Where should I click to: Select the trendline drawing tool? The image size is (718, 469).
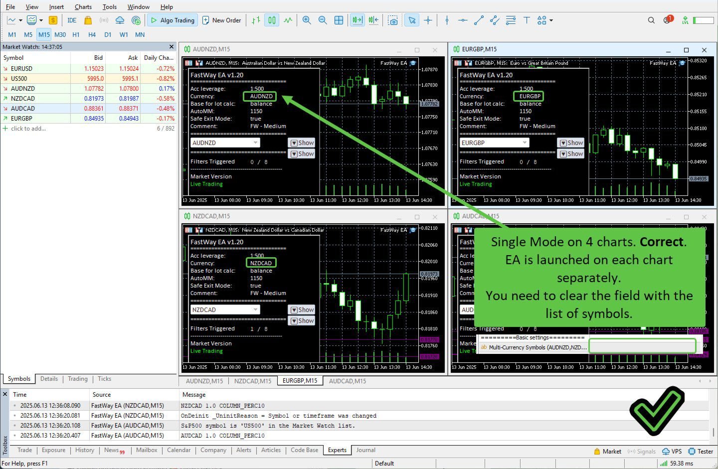pos(479,20)
